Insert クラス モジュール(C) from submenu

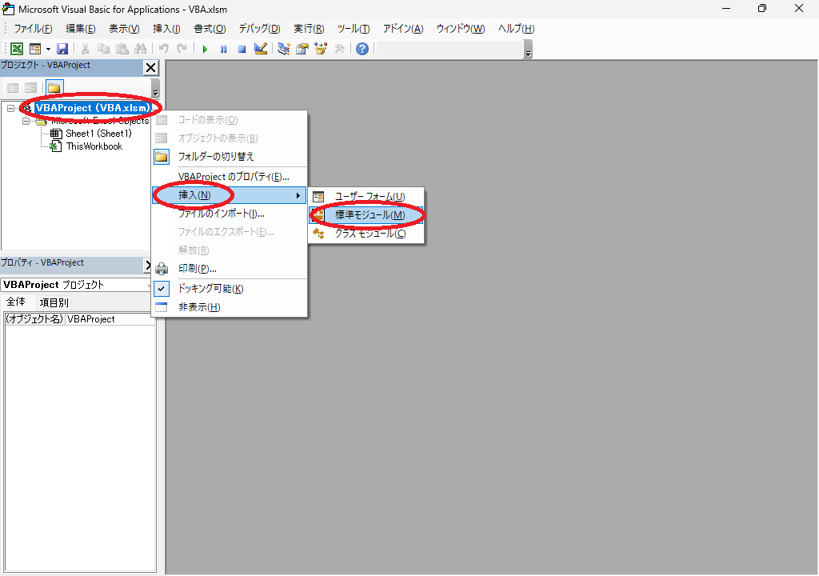366,233
